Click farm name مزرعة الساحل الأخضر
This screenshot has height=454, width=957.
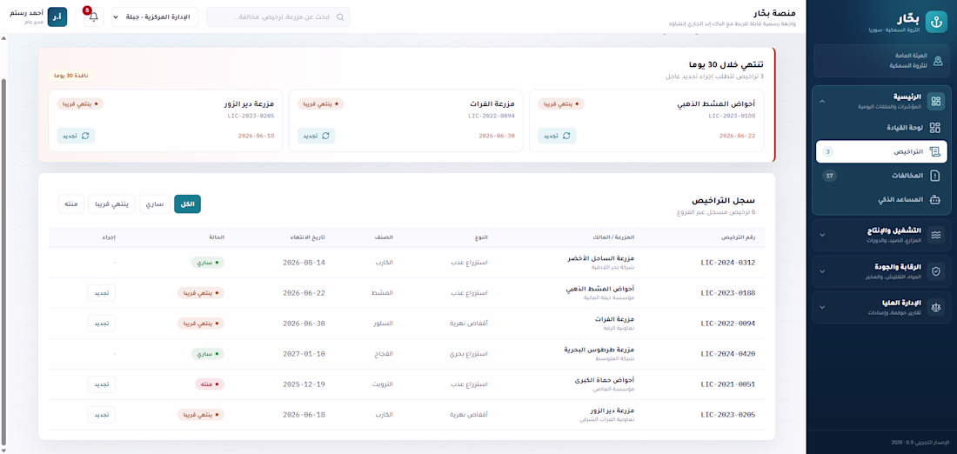601,258
